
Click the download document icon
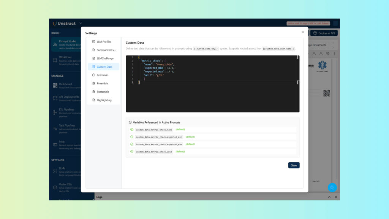(x=320, y=53)
